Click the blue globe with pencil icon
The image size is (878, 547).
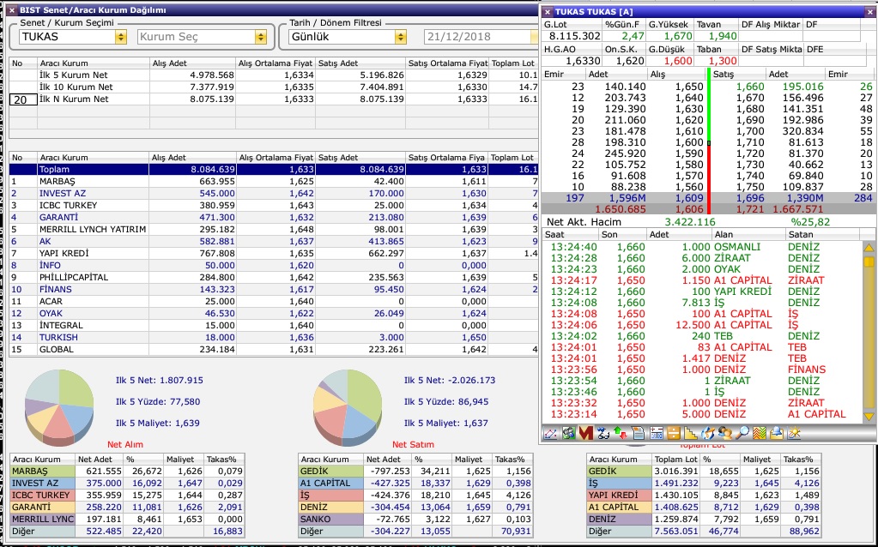[708, 433]
